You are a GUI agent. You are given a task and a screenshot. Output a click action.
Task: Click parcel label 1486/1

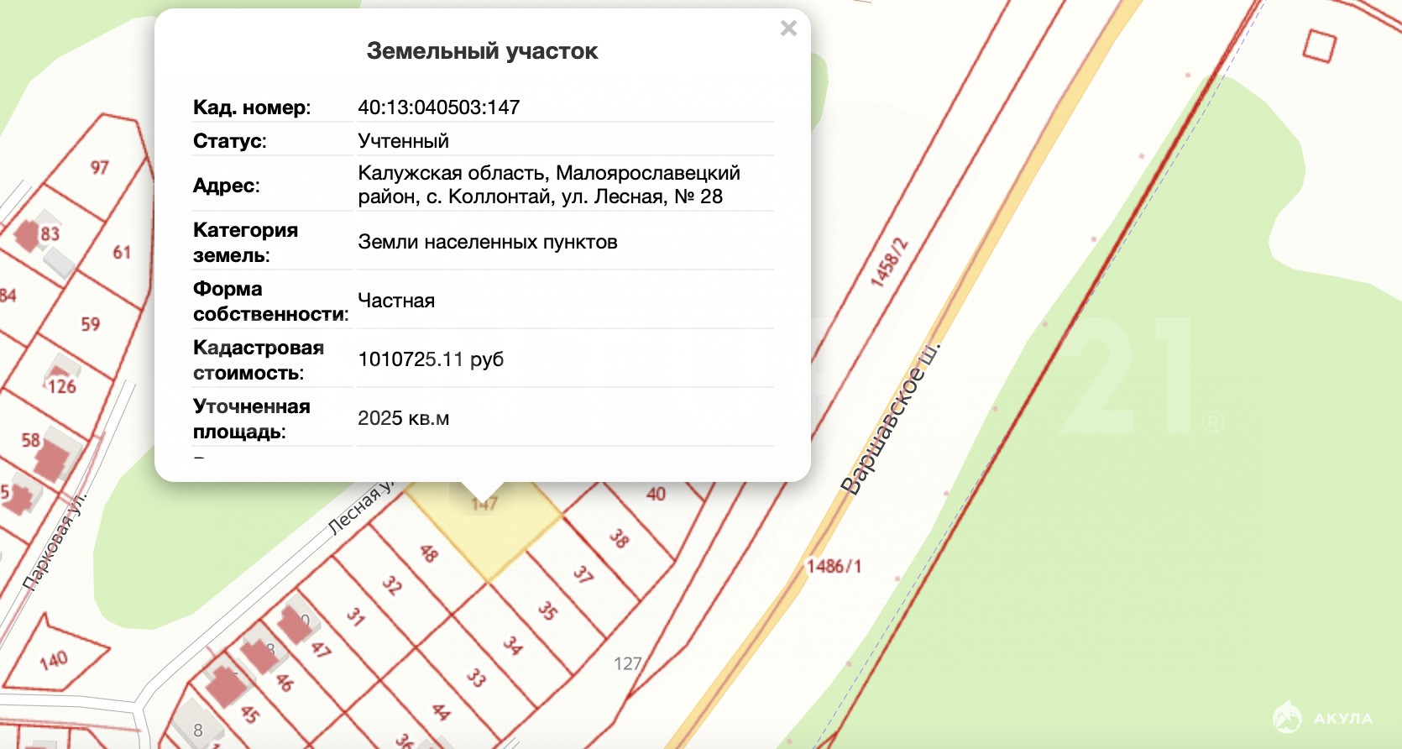click(x=834, y=566)
